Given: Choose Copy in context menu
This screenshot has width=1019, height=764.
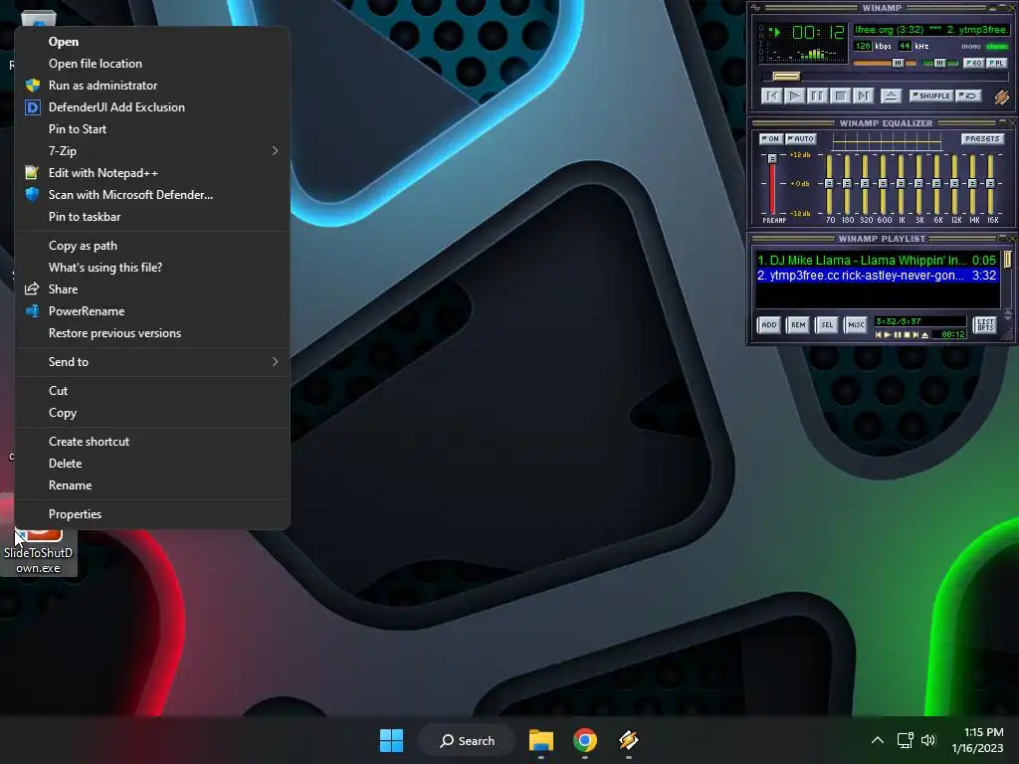Looking at the screenshot, I should 152,413.
